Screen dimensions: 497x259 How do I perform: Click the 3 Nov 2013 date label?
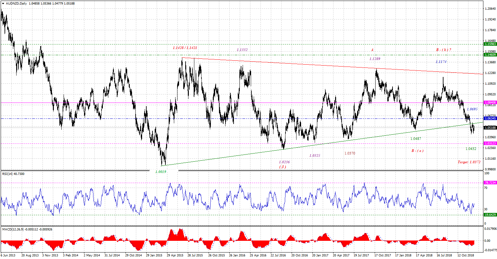pos(50,255)
